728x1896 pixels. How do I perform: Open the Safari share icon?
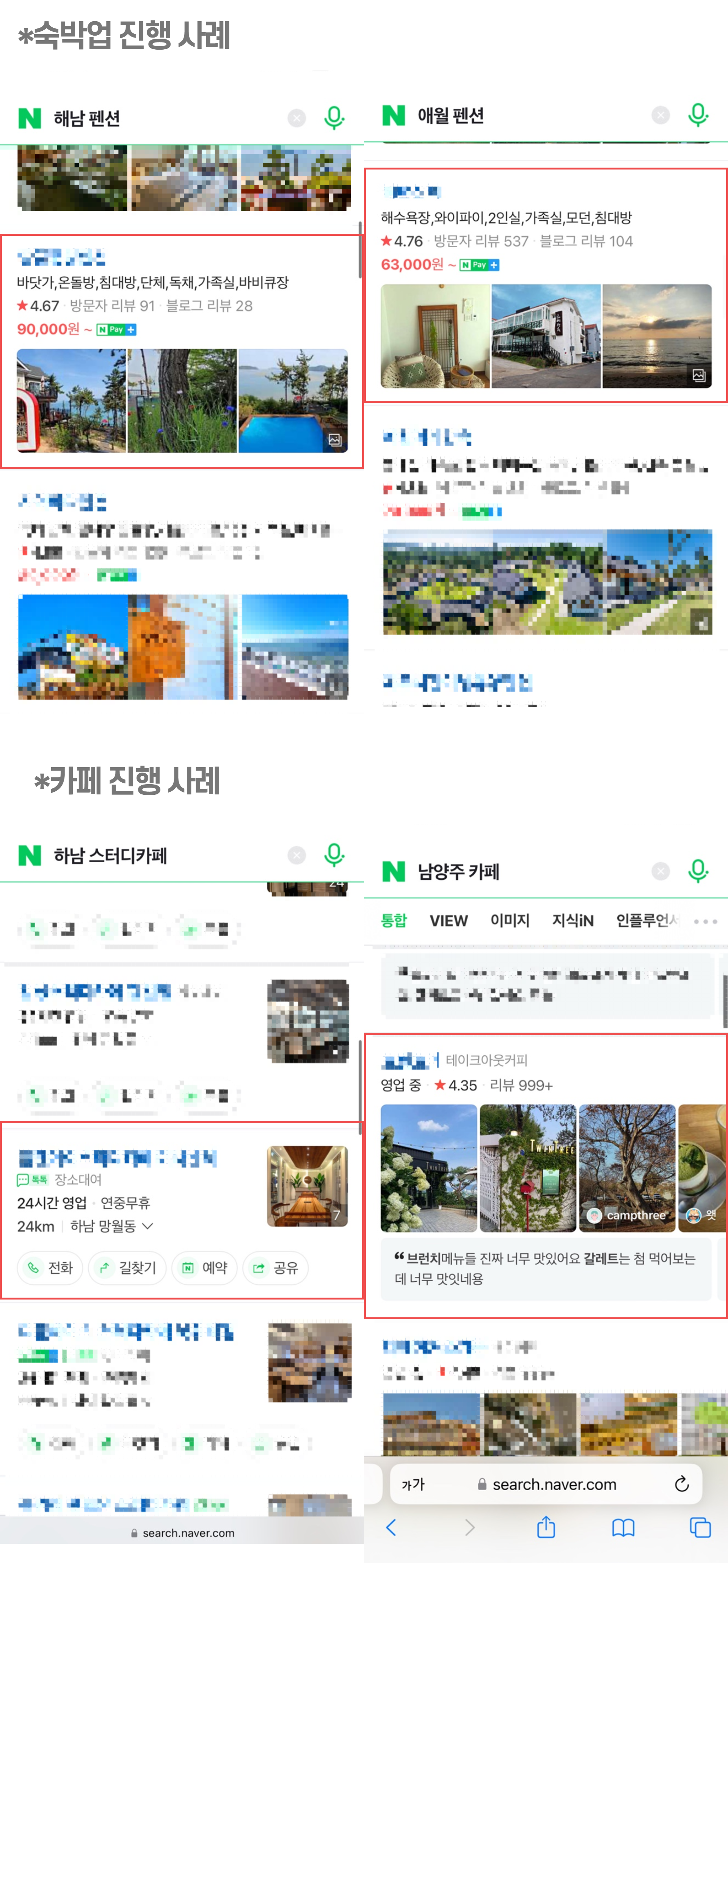click(546, 1527)
